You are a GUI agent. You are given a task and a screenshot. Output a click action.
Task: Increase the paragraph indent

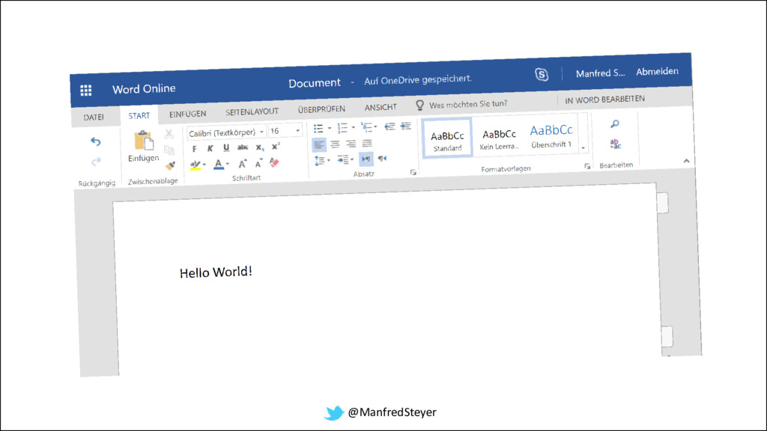click(405, 126)
